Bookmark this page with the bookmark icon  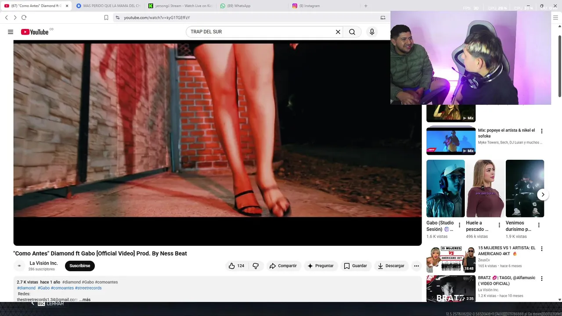[x=106, y=18]
